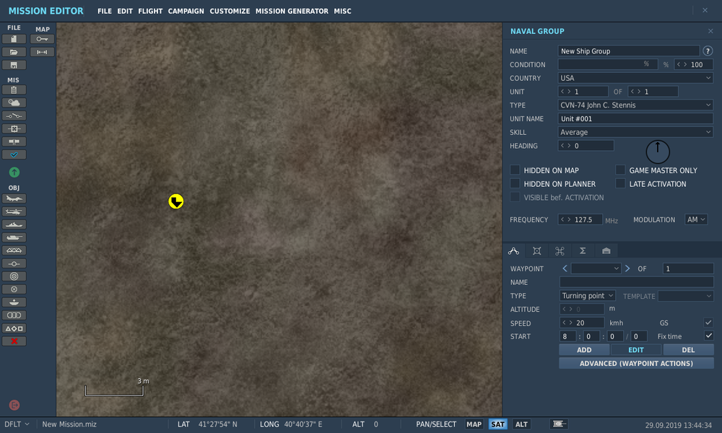Add an airplane group
The height and width of the screenshot is (433, 722).
pyautogui.click(x=14, y=198)
